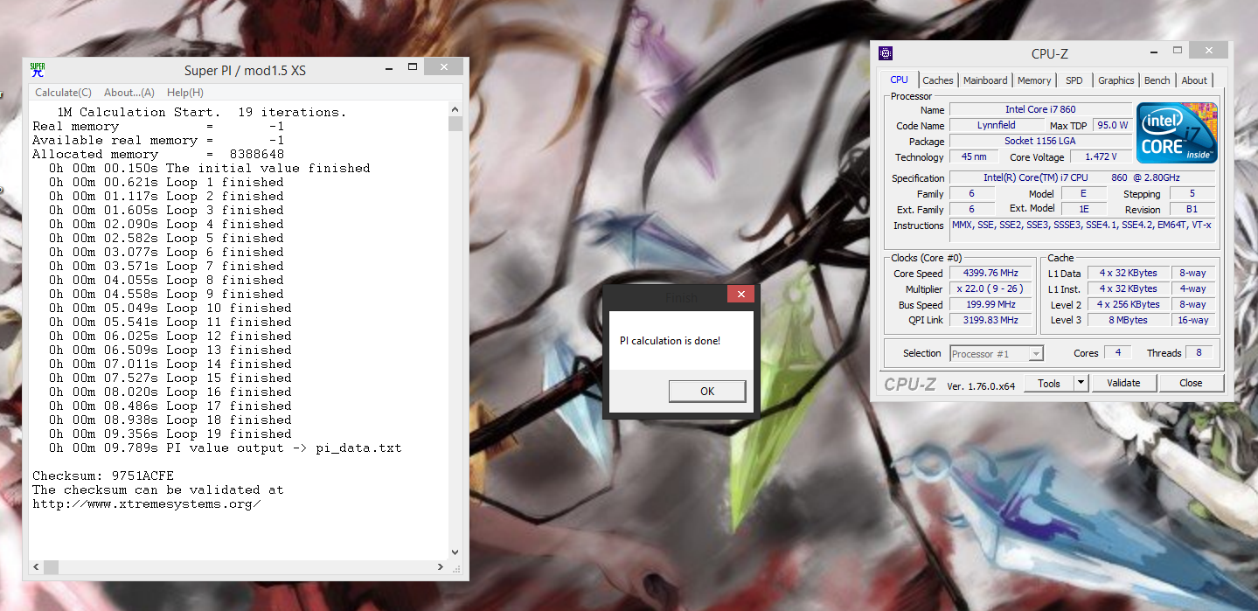The image size is (1258, 611).
Task: Click the 'http://www.xtremesystems.org/' text
Action: click(x=147, y=503)
